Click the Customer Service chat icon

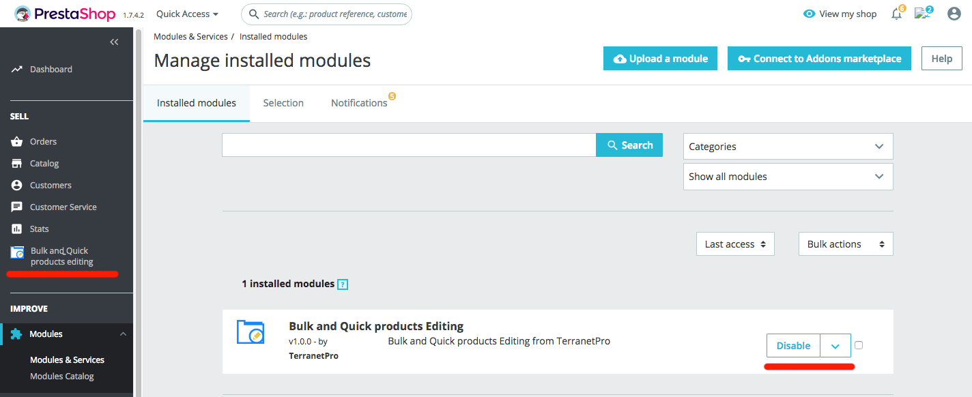[17, 207]
